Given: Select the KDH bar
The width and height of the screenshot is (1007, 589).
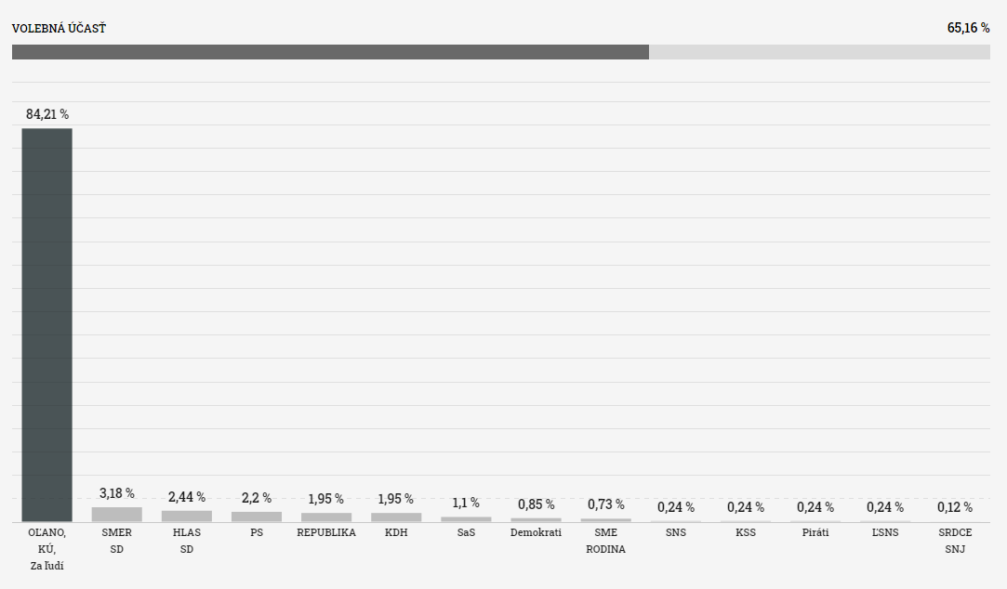Looking at the screenshot, I should click(x=396, y=517).
